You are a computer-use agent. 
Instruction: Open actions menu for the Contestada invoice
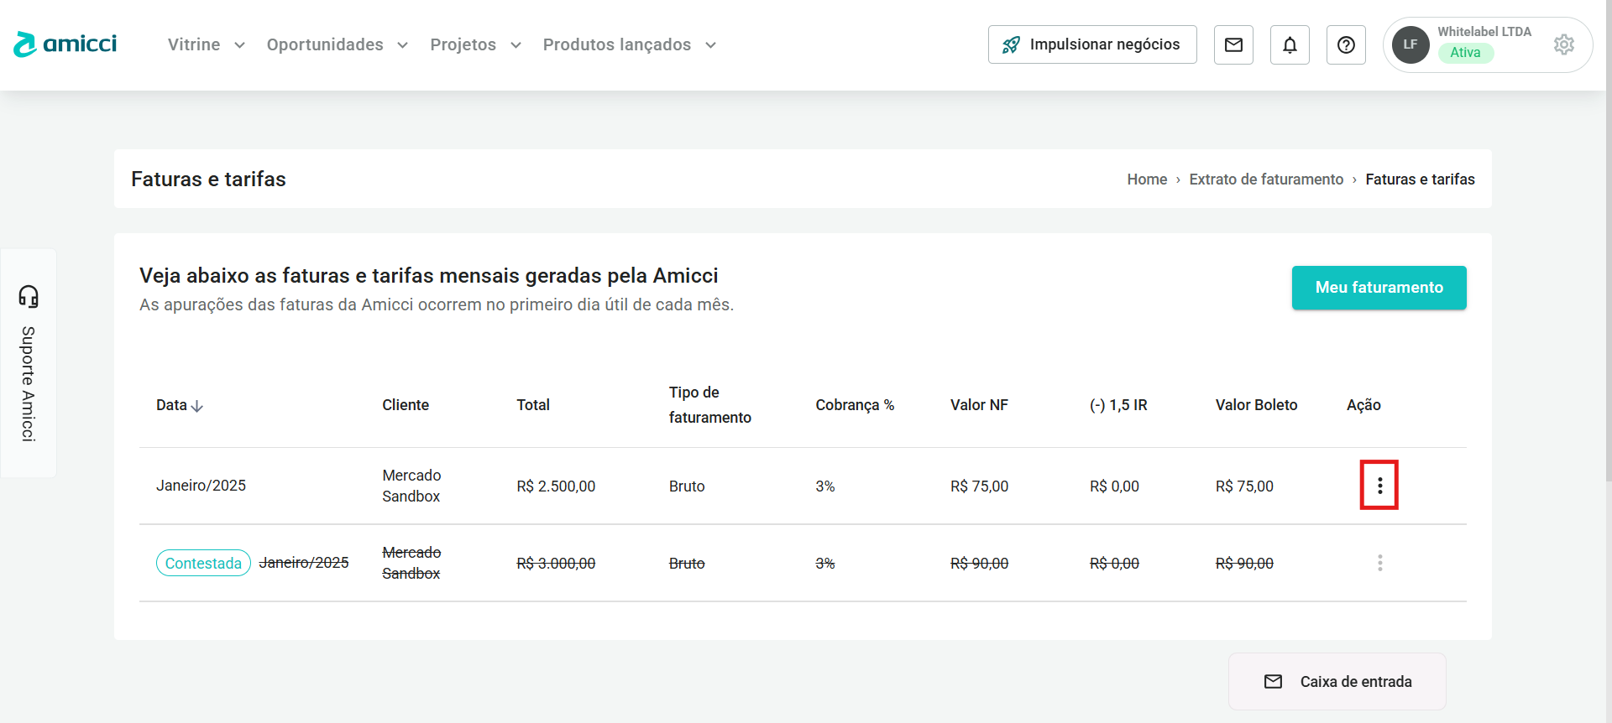click(x=1379, y=563)
